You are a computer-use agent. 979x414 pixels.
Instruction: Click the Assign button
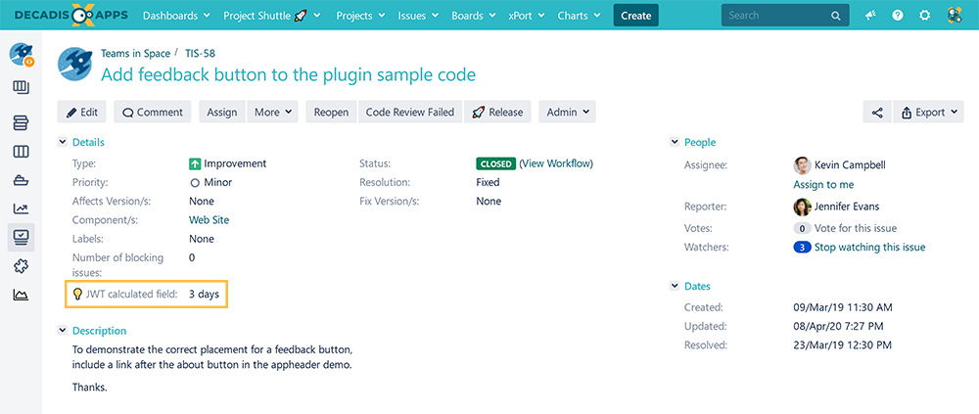(x=222, y=113)
